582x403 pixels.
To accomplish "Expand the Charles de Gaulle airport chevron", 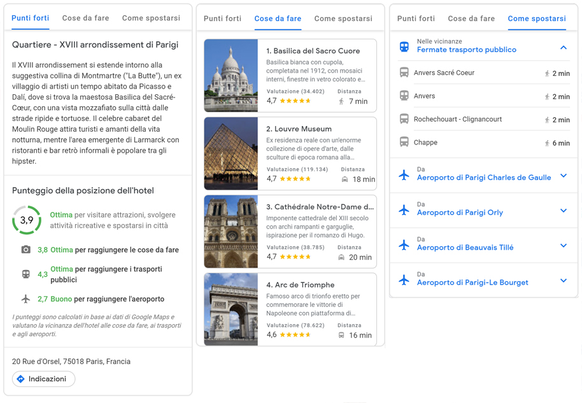I will click(564, 176).
